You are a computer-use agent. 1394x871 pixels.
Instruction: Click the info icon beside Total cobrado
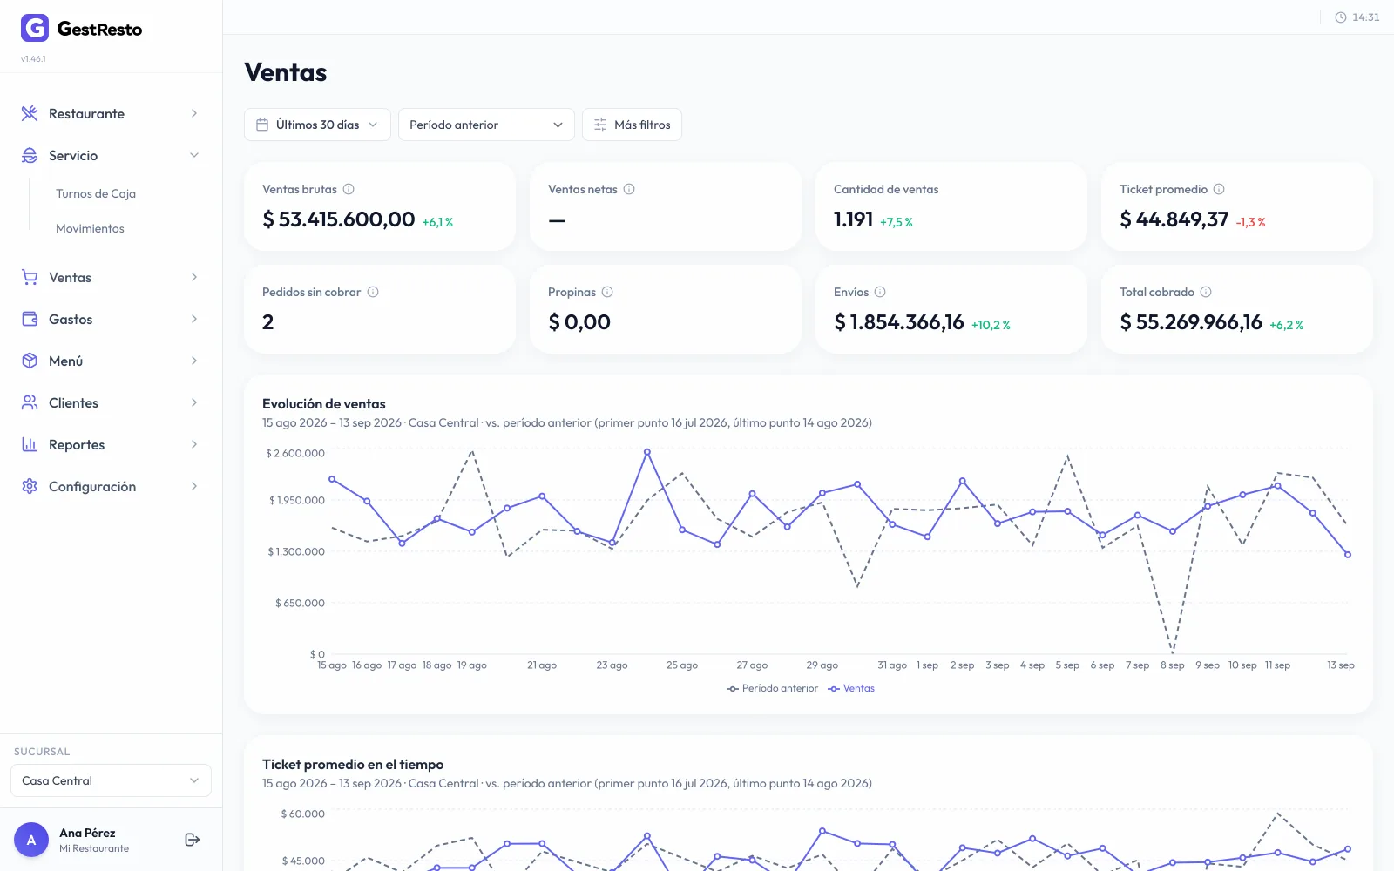coord(1206,292)
